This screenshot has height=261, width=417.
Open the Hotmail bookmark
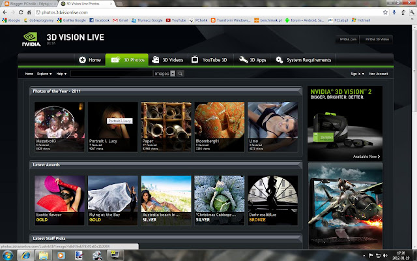pyautogui.click(x=361, y=20)
